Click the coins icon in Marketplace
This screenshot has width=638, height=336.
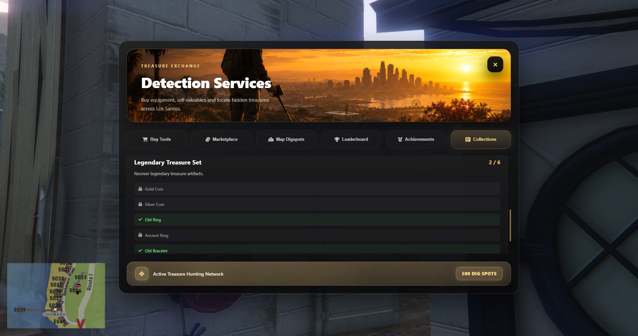(208, 139)
